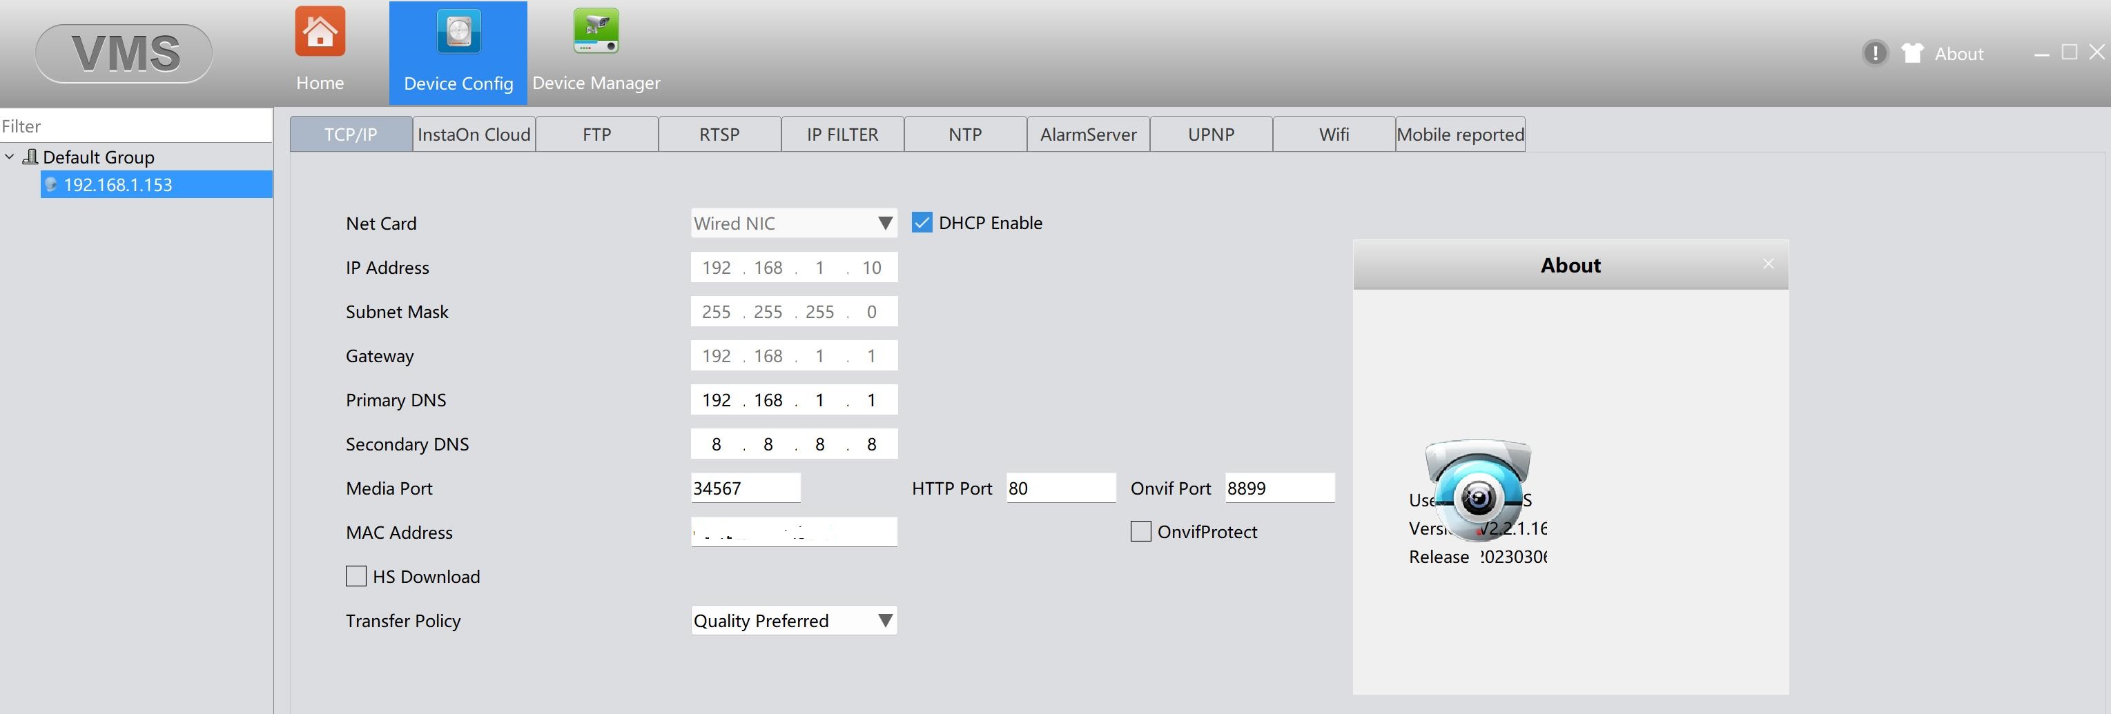2111x714 pixels.
Task: Click the Home house icon
Action: (x=320, y=32)
